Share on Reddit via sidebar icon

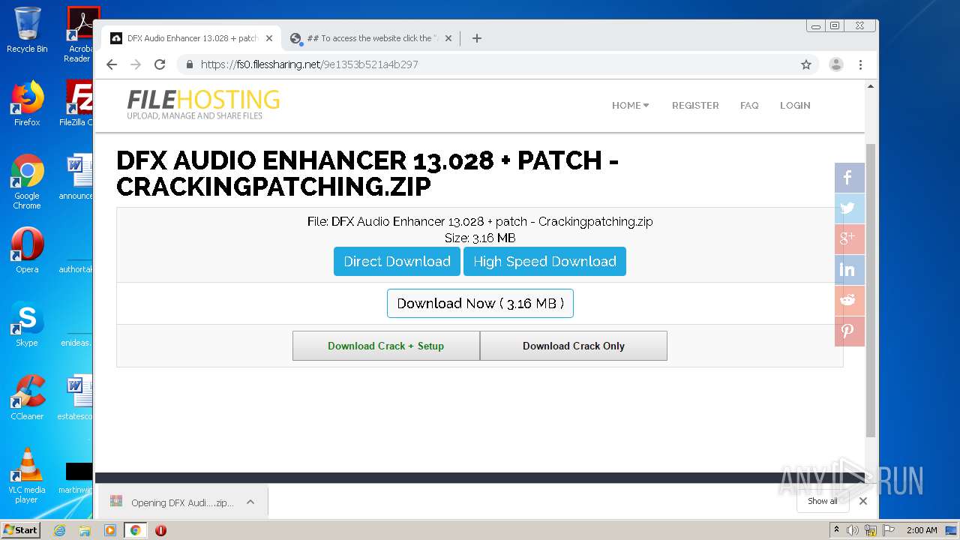click(850, 301)
